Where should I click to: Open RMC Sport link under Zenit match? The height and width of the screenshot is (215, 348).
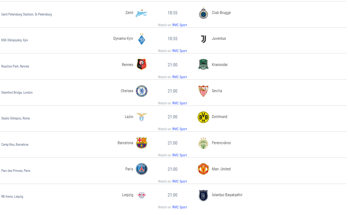(180, 25)
